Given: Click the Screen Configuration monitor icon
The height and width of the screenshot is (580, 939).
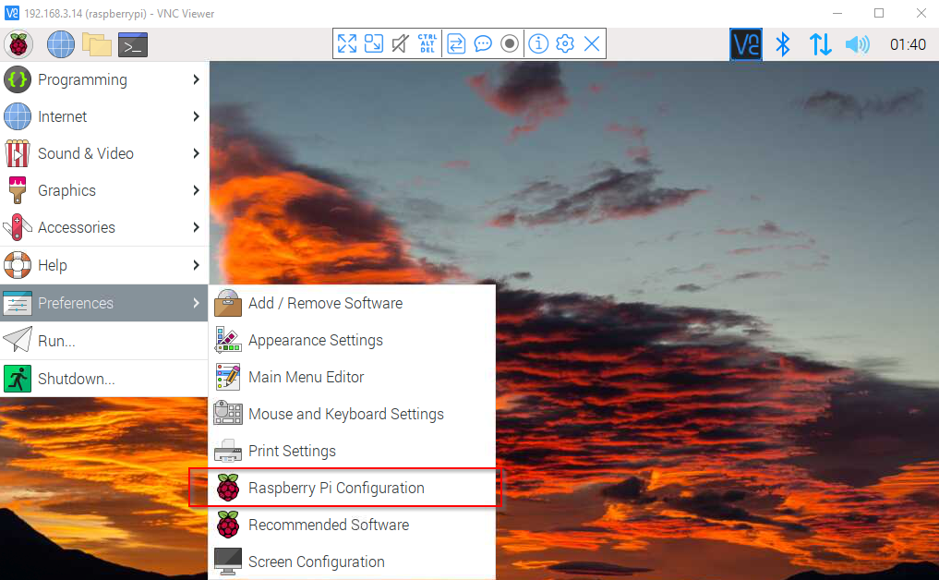Looking at the screenshot, I should (227, 562).
